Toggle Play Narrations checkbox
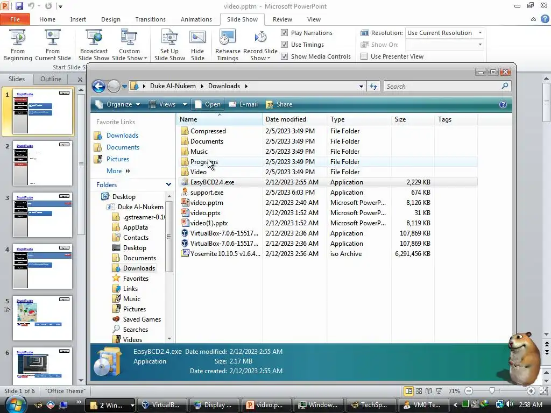The image size is (551, 413). click(284, 33)
